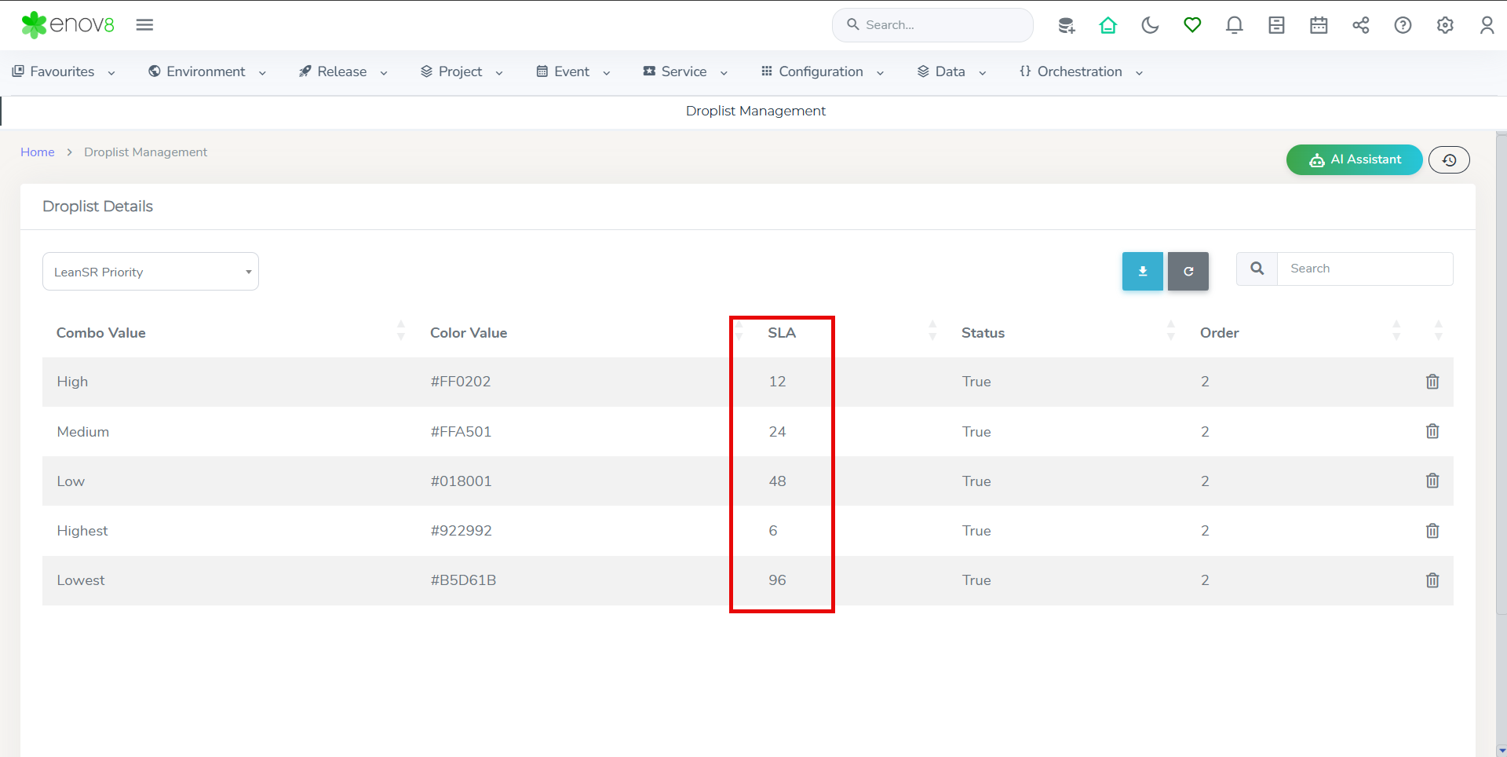The height and width of the screenshot is (757, 1507).
Task: Open notifications bell icon
Action: click(x=1234, y=25)
